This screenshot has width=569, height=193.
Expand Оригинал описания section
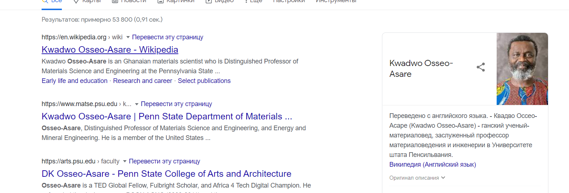(417, 178)
